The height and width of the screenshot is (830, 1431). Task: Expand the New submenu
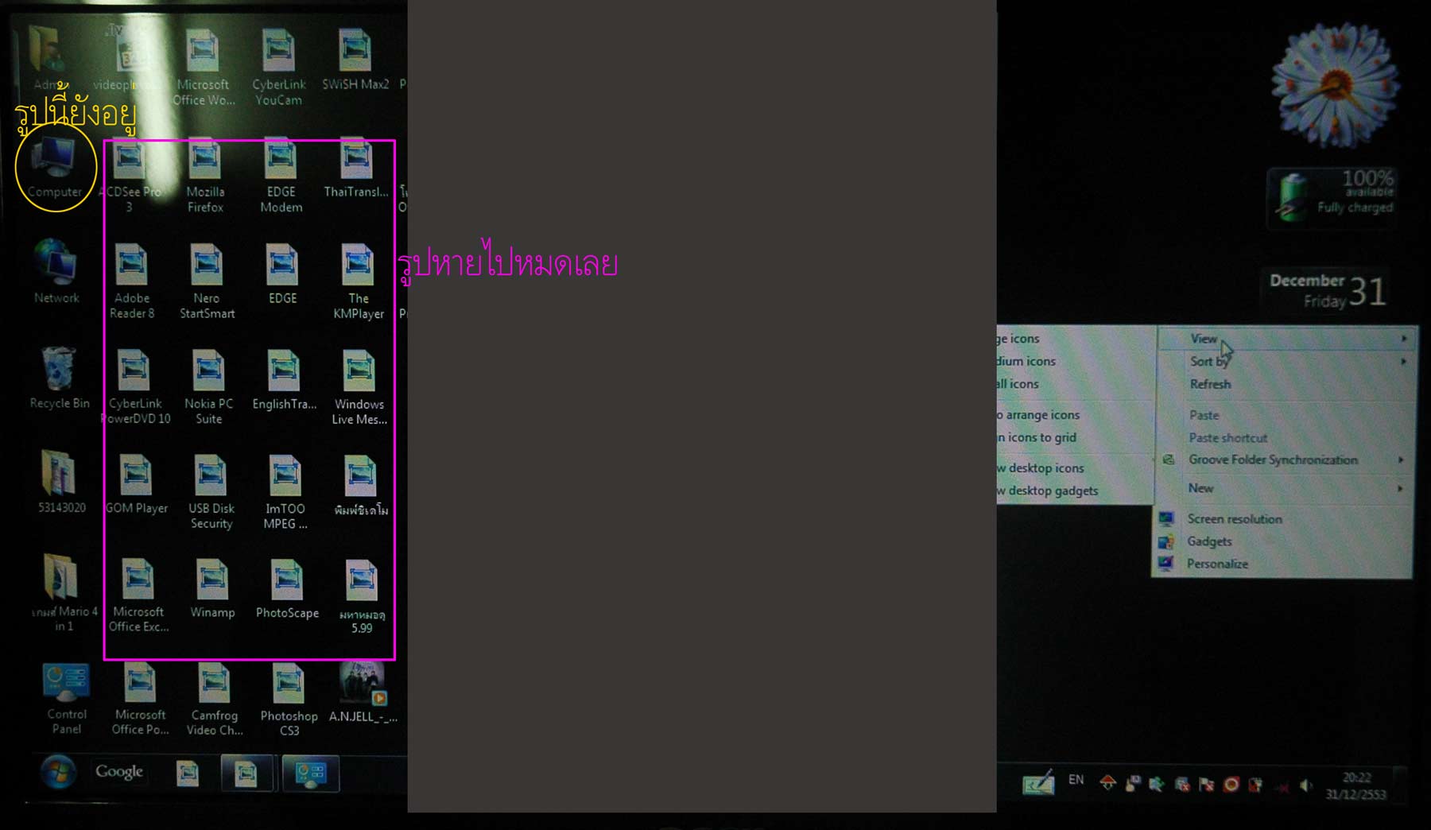(1285, 488)
